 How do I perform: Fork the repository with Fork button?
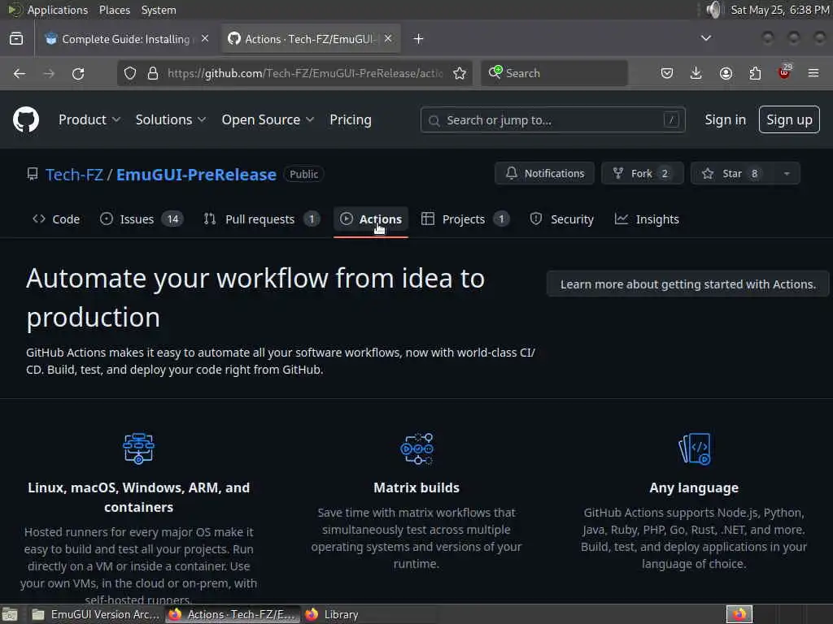pos(642,174)
